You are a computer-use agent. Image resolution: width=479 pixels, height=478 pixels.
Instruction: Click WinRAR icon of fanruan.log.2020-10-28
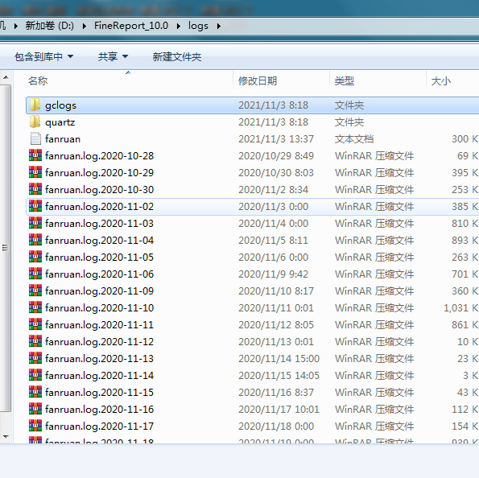(x=35, y=155)
